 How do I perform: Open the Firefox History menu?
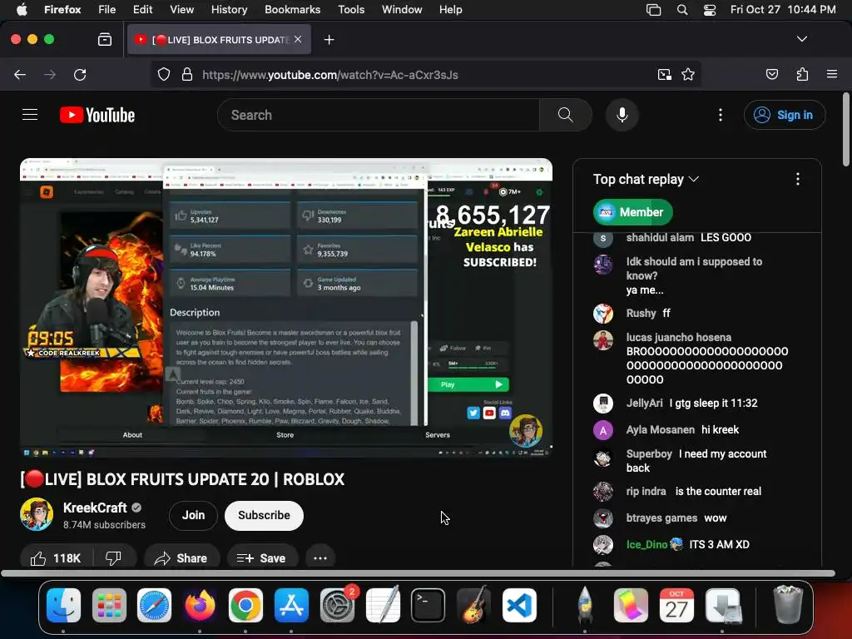[229, 10]
